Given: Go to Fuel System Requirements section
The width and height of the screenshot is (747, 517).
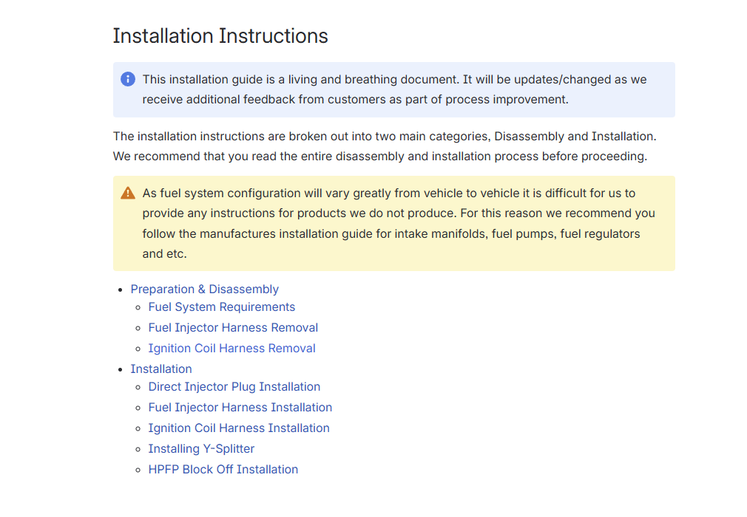Looking at the screenshot, I should [x=222, y=307].
